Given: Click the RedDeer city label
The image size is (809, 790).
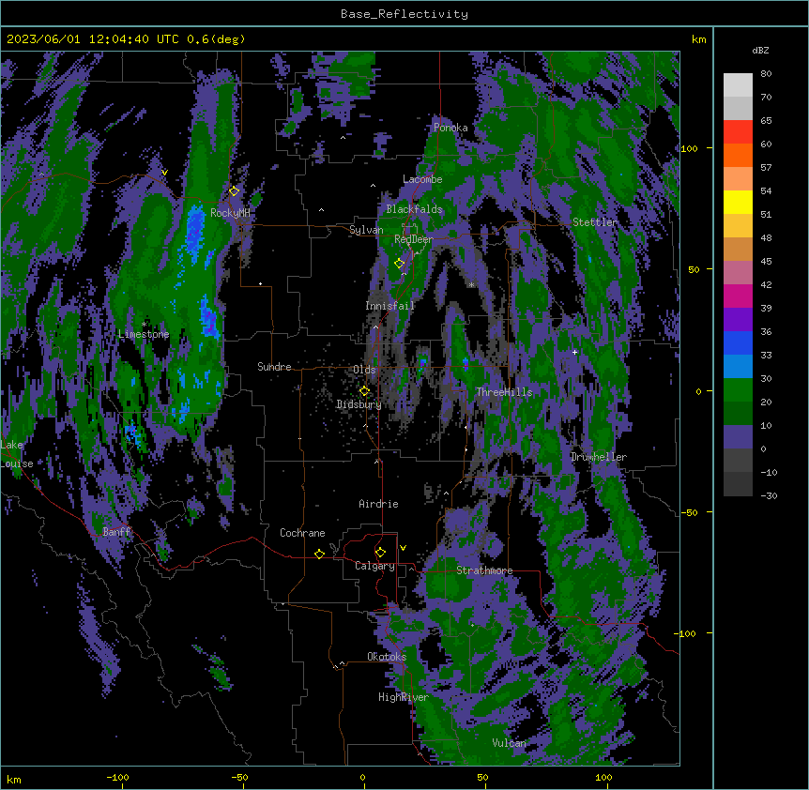Looking at the screenshot, I should pyautogui.click(x=414, y=239).
